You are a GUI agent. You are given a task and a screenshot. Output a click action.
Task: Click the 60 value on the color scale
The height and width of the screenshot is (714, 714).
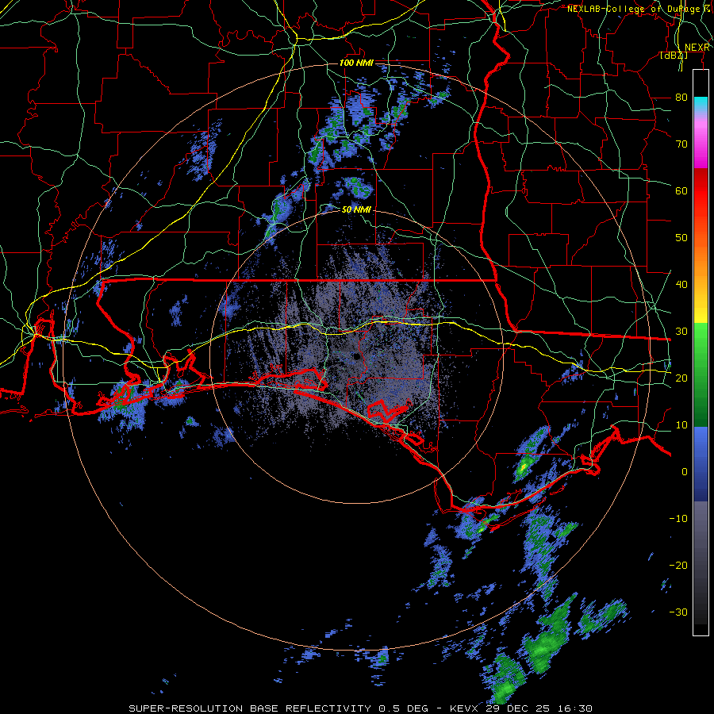click(x=681, y=190)
